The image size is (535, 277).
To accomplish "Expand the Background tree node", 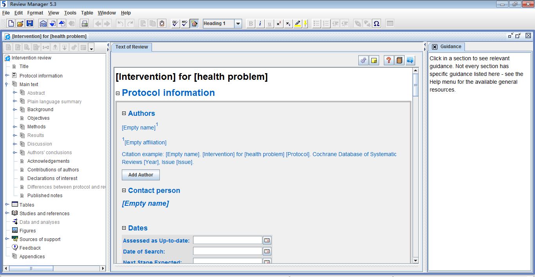I will coord(15,110).
